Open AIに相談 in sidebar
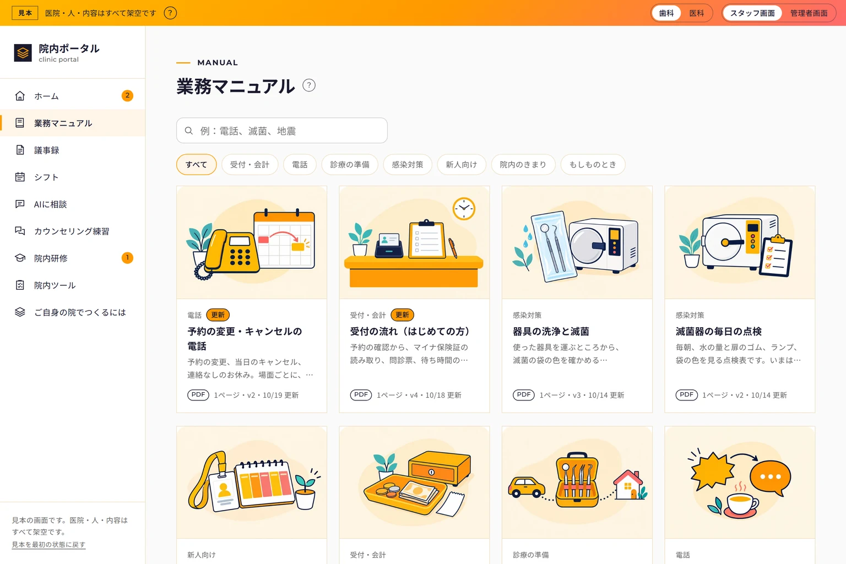The height and width of the screenshot is (564, 846). click(x=73, y=204)
